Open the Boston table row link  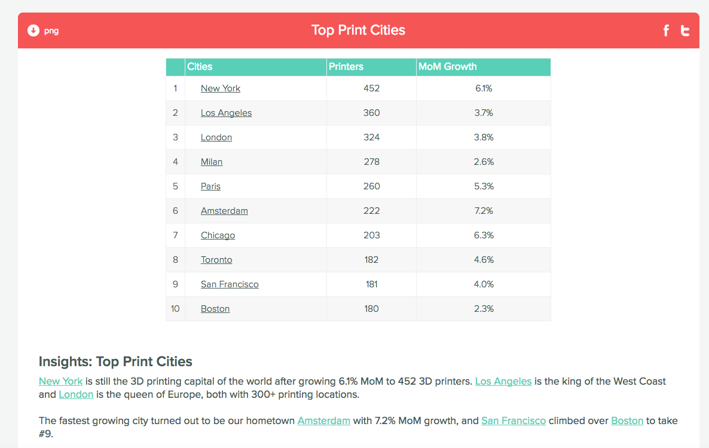(x=215, y=309)
